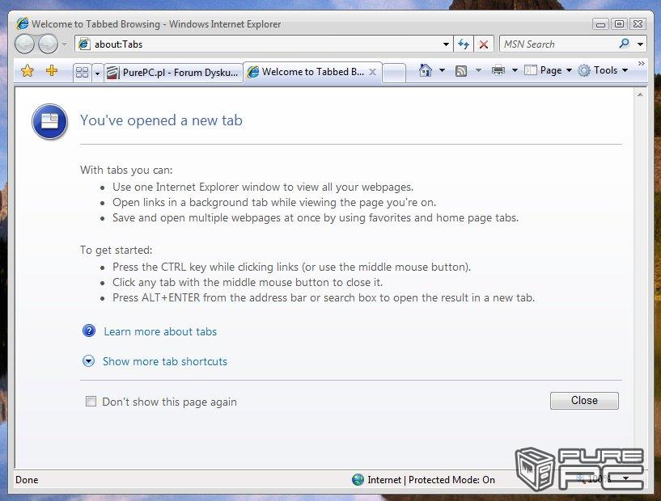Viewport: 661px width, 501px height.
Task: Open the Page menu
Action: [x=548, y=70]
